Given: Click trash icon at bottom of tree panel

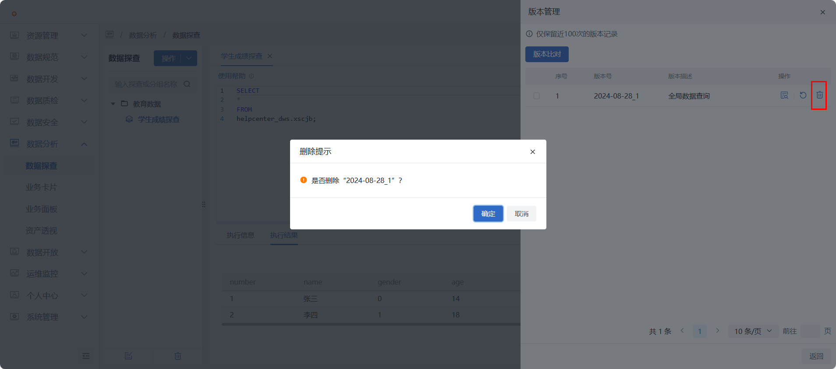Looking at the screenshot, I should pyautogui.click(x=178, y=356).
